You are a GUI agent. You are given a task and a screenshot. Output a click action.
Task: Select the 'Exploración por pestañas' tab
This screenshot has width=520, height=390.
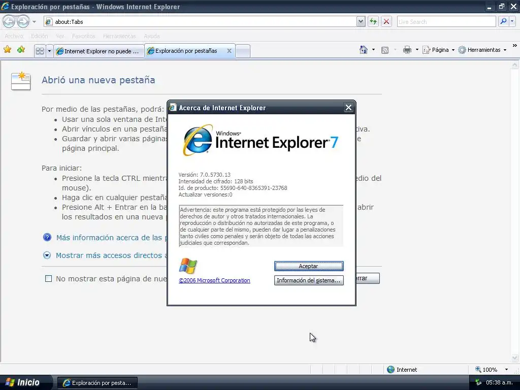pyautogui.click(x=186, y=51)
